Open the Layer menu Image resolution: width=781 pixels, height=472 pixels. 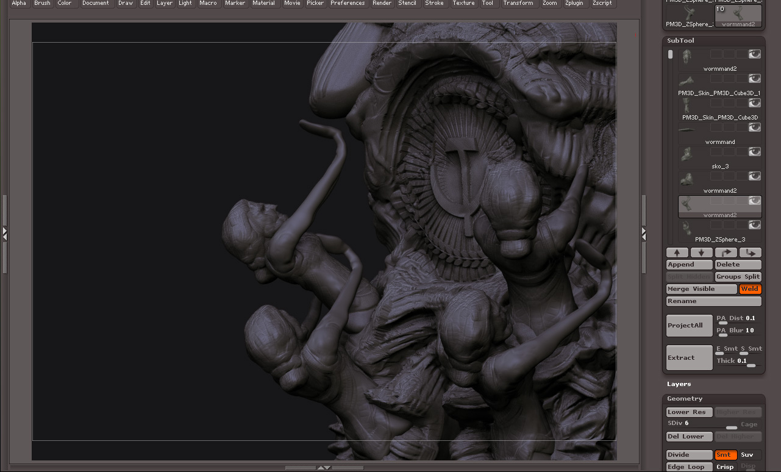pos(165,4)
